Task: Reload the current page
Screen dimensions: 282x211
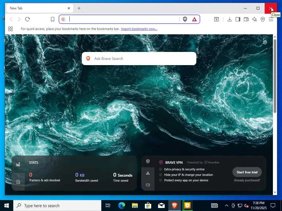Action: [27, 19]
